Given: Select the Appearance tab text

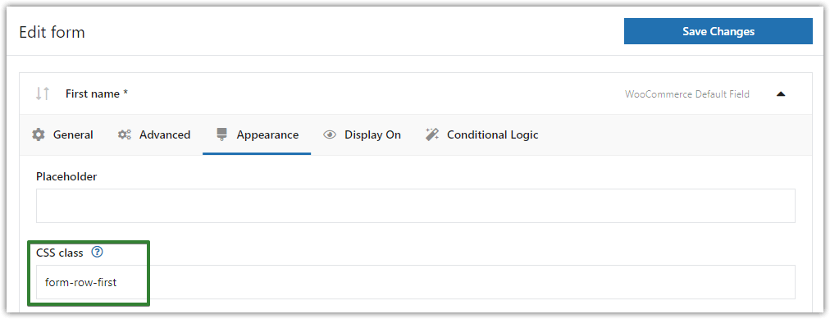Looking at the screenshot, I should click(x=267, y=135).
